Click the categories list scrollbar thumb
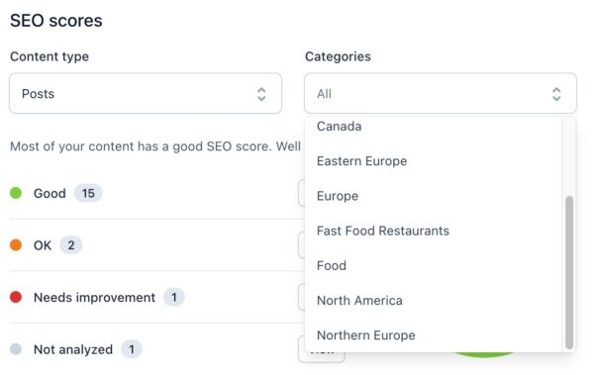The width and height of the screenshot is (594, 375). [568, 272]
